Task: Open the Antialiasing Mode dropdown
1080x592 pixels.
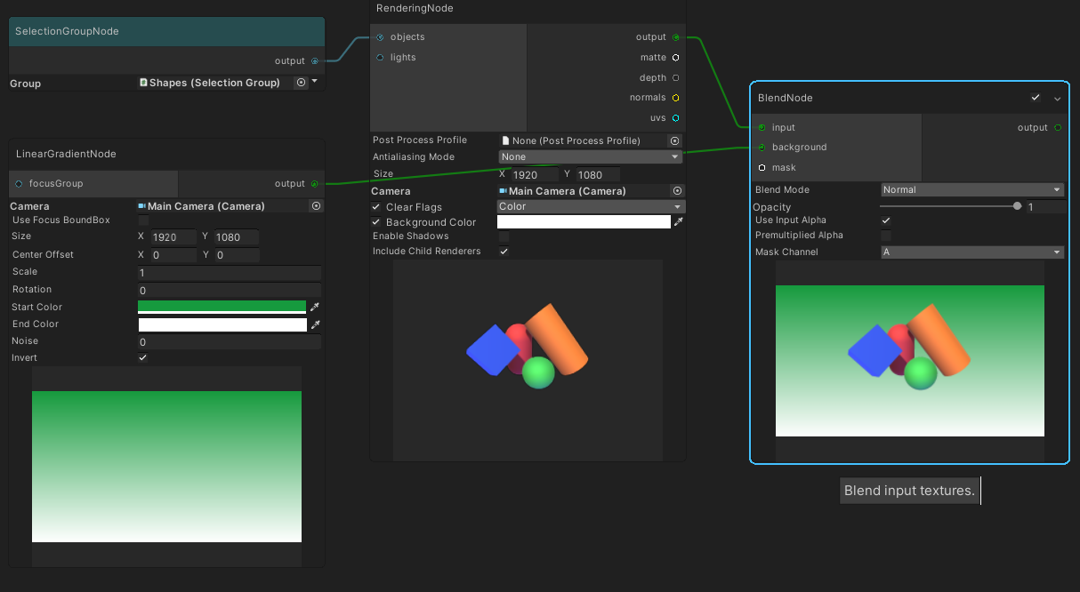Action: 590,156
